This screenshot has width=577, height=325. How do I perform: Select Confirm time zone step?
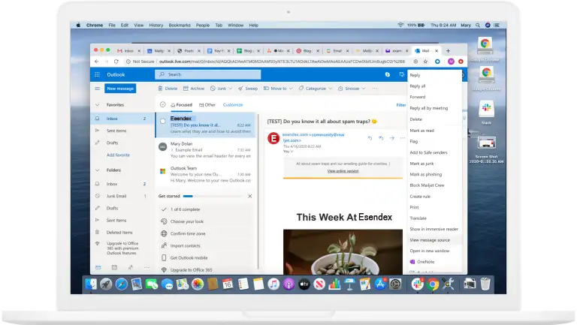[188, 234]
